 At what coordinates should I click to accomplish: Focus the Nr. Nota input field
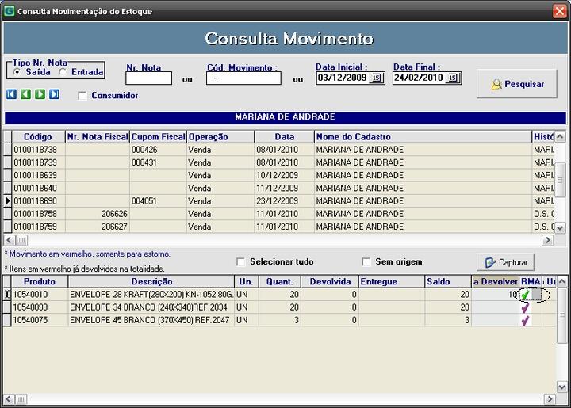pyautogui.click(x=148, y=78)
